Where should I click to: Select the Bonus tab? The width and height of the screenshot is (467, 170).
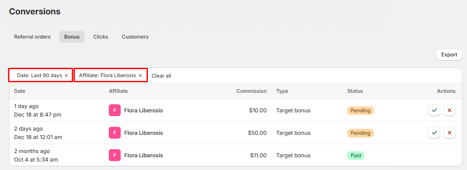coord(72,37)
